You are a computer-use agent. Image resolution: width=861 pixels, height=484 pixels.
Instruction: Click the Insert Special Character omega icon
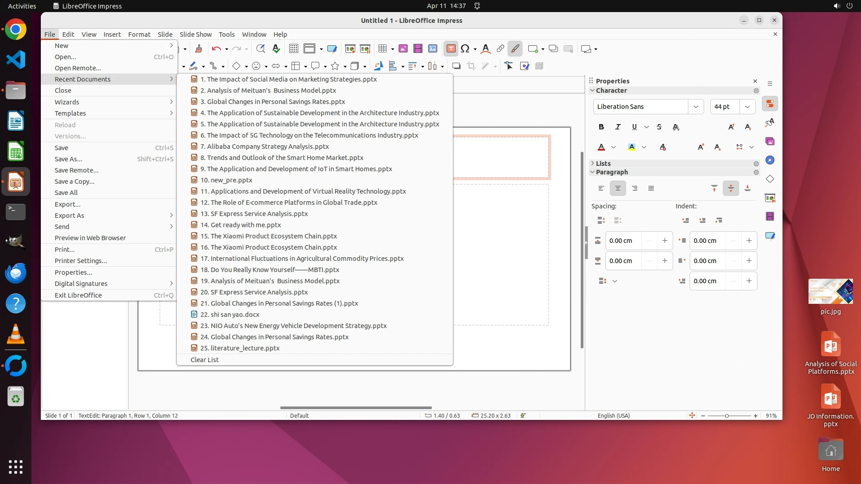pyautogui.click(x=465, y=49)
